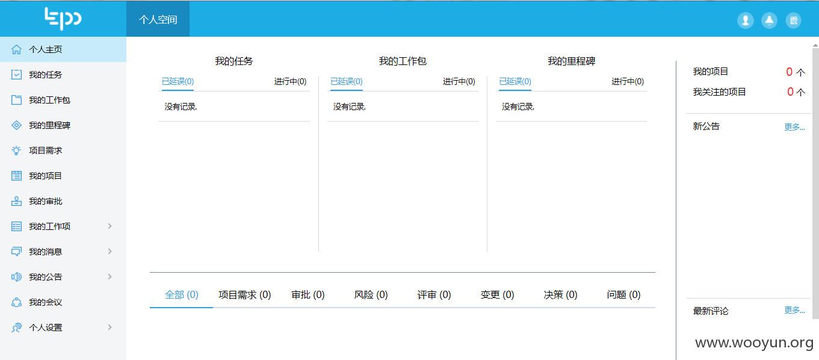This screenshot has height=360, width=819.
Task: Click the 最新评论 heading
Action: point(711,311)
